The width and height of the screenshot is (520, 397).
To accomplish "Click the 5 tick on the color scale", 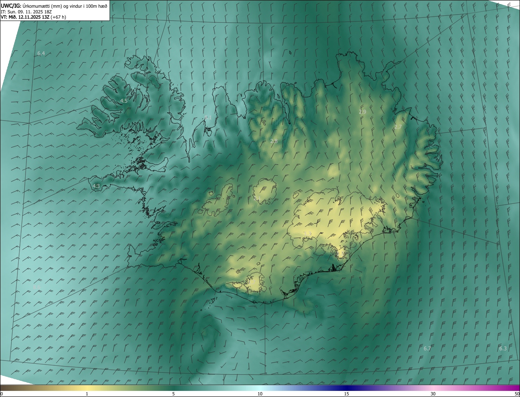I will 173,394.
